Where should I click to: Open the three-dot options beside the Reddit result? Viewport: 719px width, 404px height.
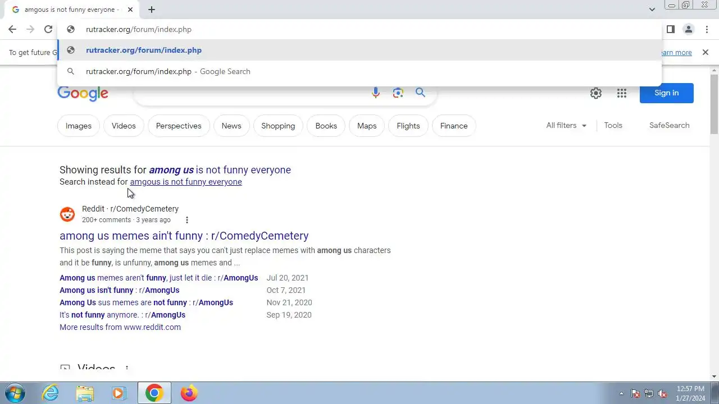[x=187, y=220]
